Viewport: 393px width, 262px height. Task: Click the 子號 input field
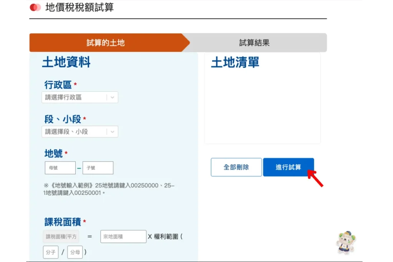98,168
